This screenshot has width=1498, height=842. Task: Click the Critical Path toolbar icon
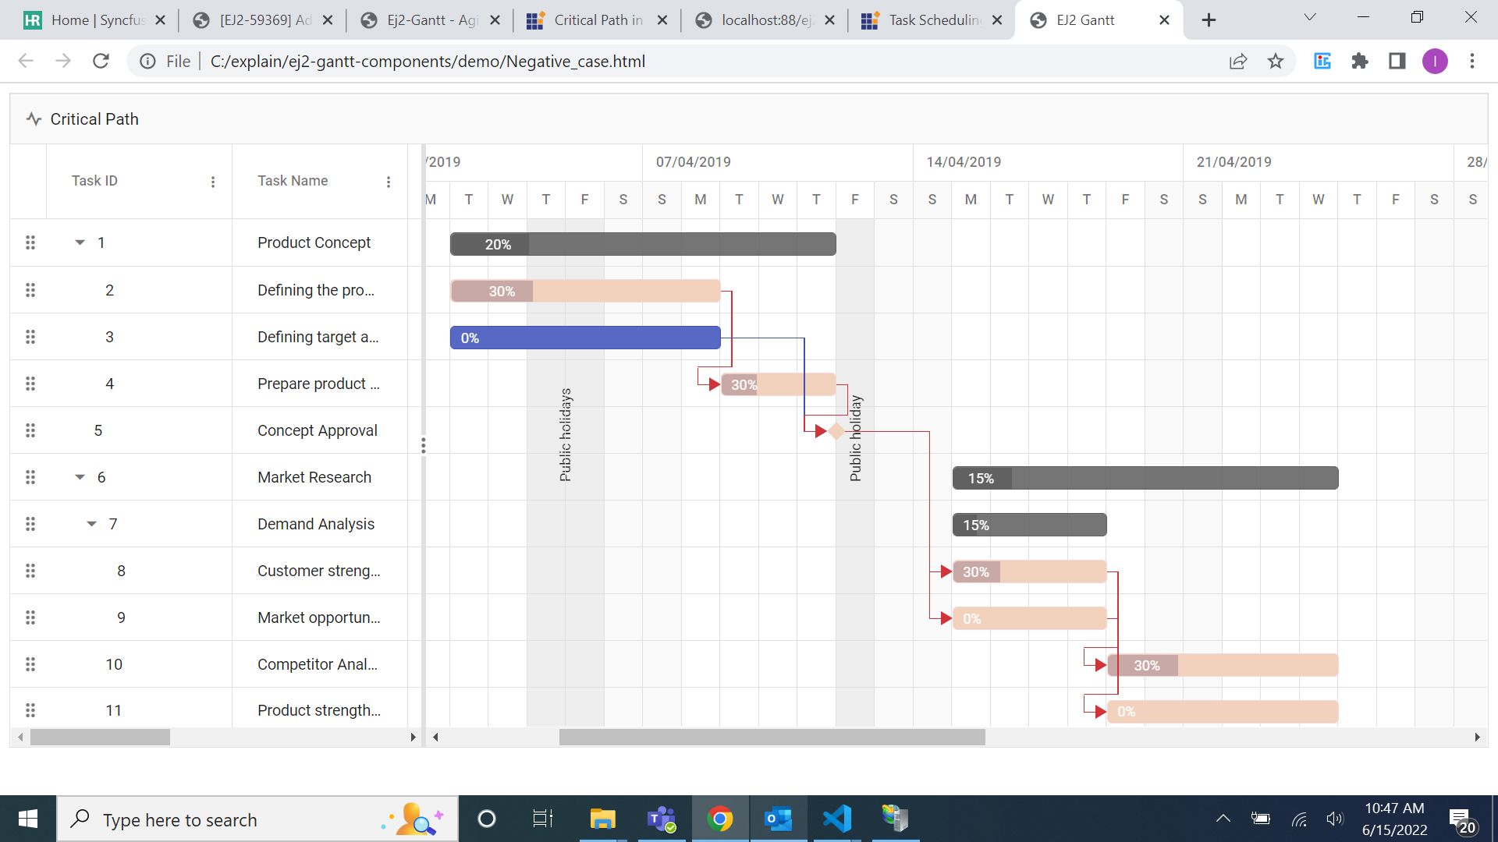34,119
